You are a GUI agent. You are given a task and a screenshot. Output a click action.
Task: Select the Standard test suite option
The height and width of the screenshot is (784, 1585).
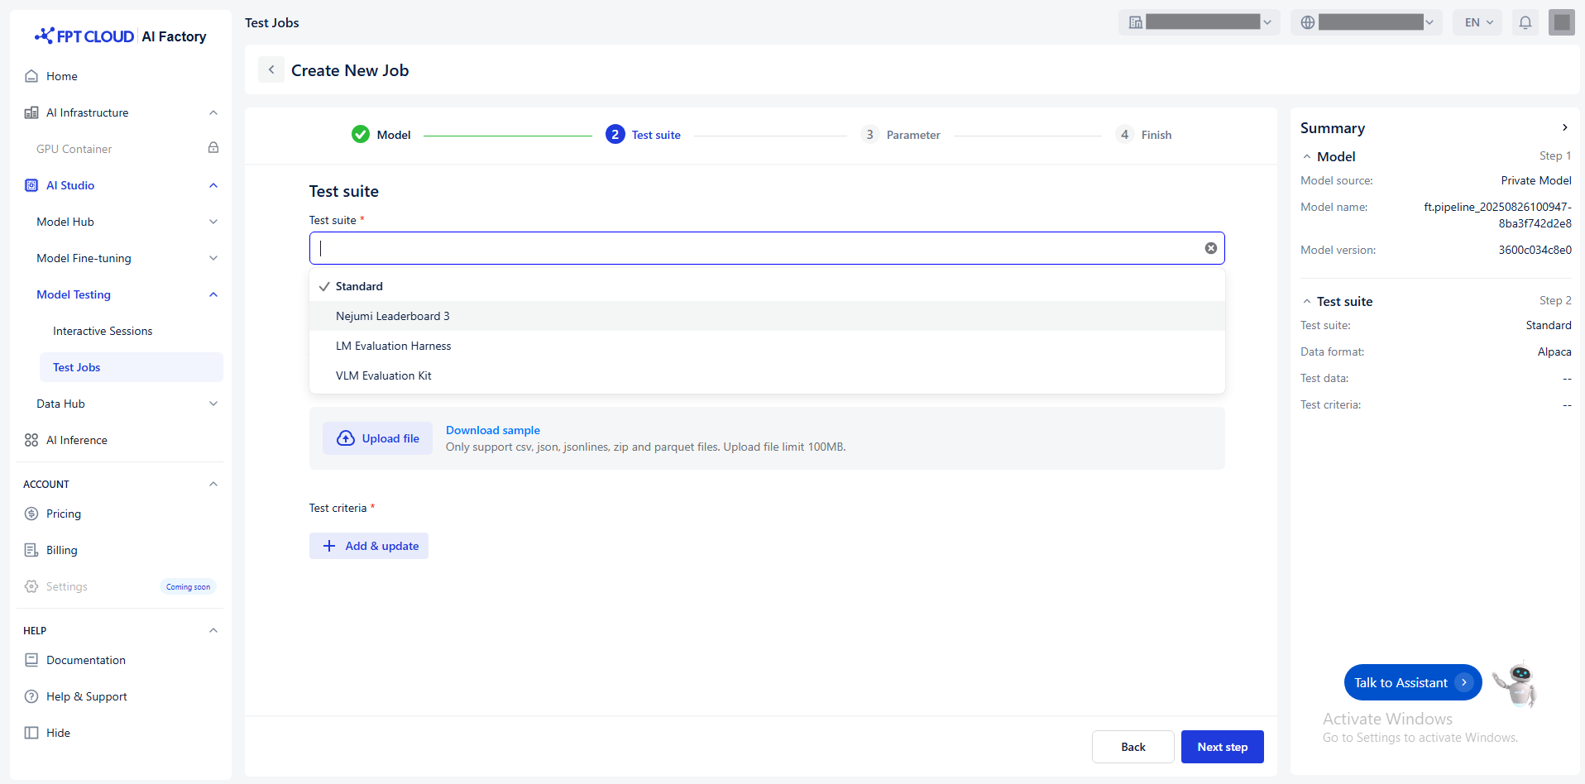(x=359, y=286)
